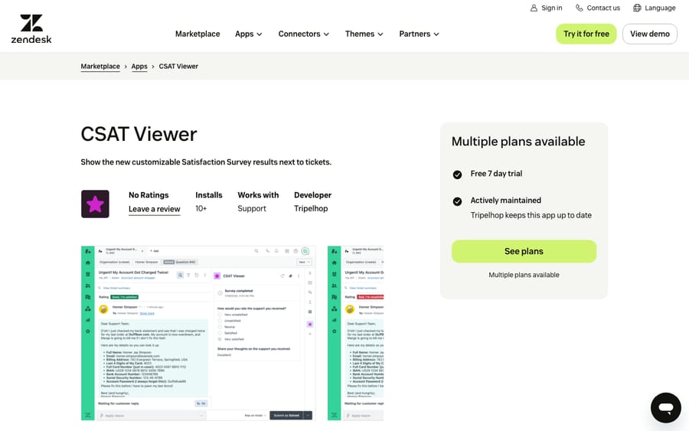Click the View demo button
This screenshot has height=431, width=689.
click(650, 34)
